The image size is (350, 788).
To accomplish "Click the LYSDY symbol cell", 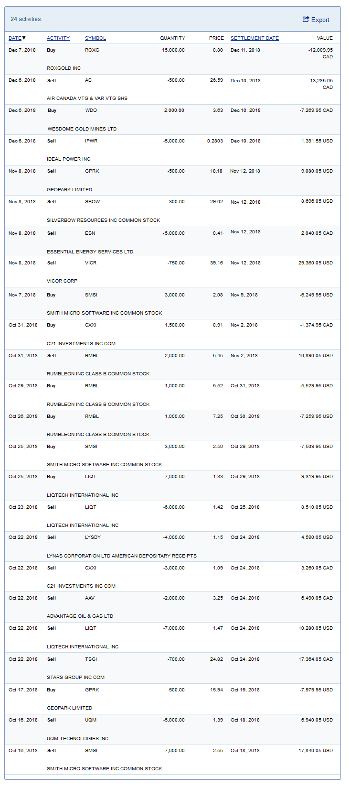I will (x=93, y=537).
